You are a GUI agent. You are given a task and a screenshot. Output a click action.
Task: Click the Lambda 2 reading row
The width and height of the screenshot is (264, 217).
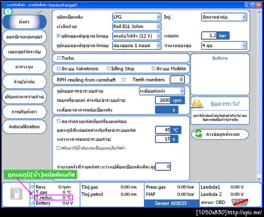(x=222, y=194)
